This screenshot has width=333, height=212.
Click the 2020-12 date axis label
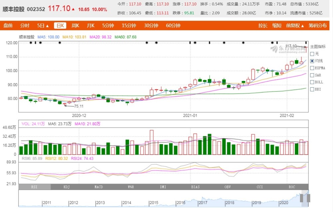click(x=79, y=115)
